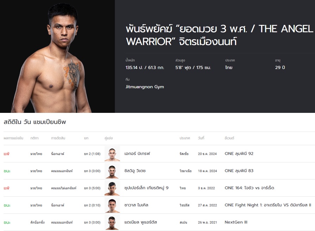Screen dimensions: 315x231
Task: Click ซุปเปอร์เล็ก เกียรติหมู่ 9 photo
Action: [x=112, y=188]
